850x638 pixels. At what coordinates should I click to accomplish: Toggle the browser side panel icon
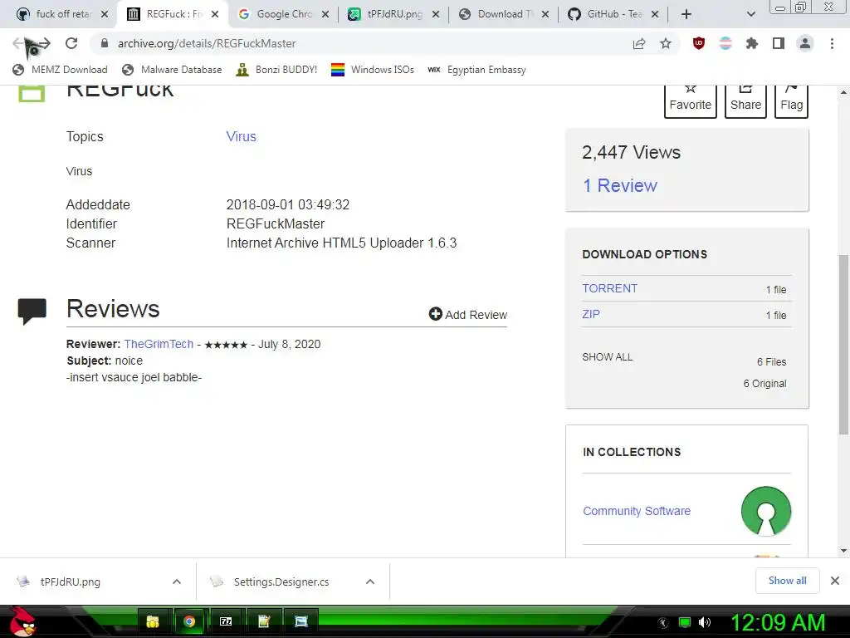[779, 43]
